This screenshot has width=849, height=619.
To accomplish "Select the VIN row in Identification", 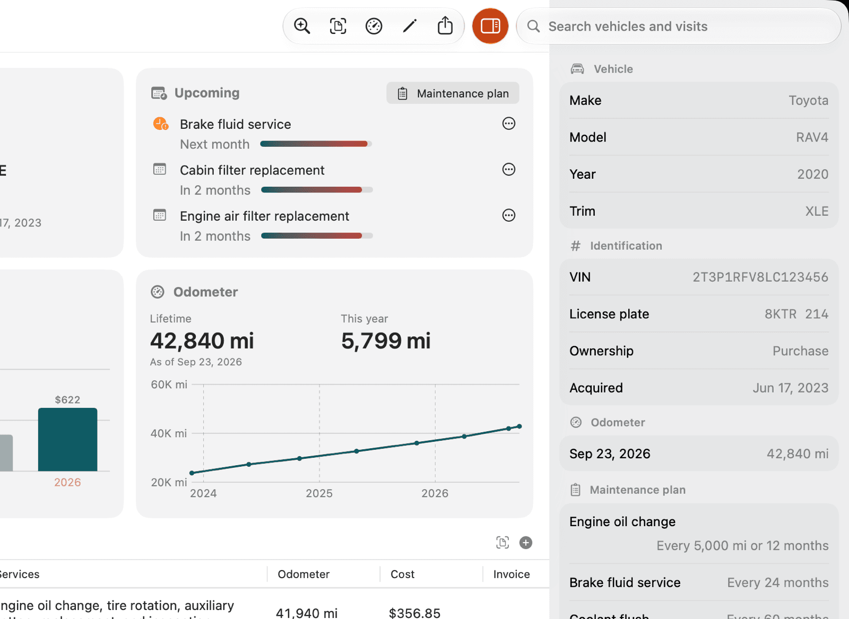I will 699,277.
